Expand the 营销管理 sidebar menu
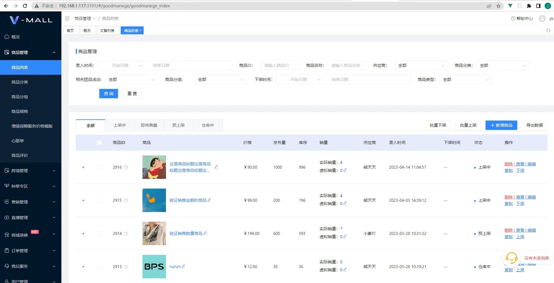The image size is (554, 283). click(31, 202)
